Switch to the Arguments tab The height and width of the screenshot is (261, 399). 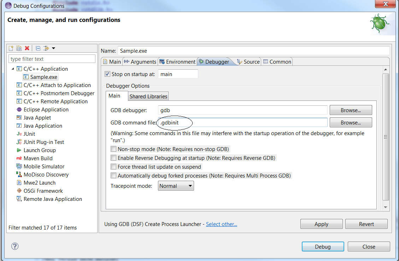[140, 62]
